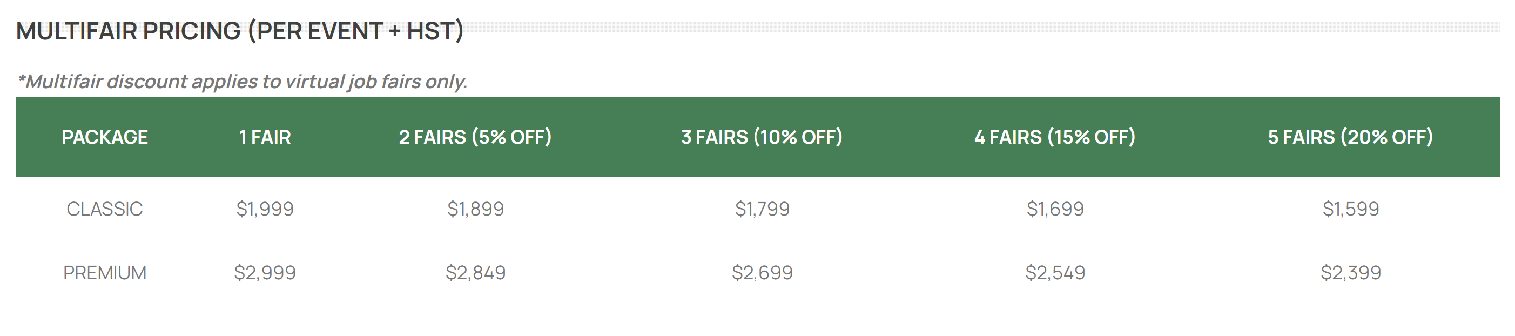Click the Classic package row label
1515x336 pixels.
(x=105, y=209)
